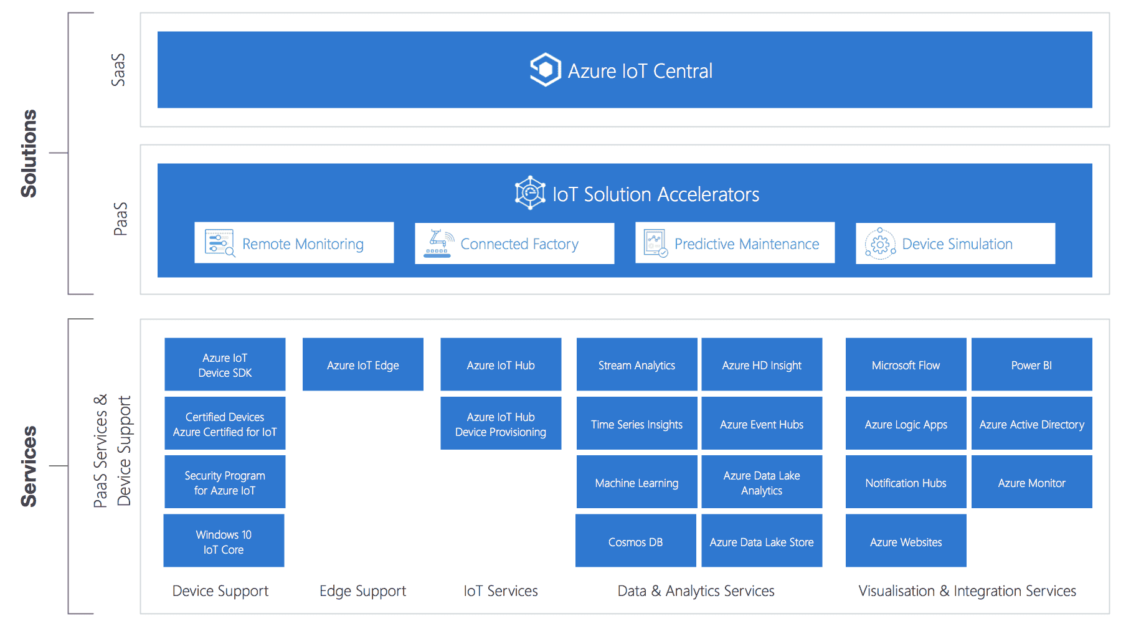Open Azure IoT Hub Device Provisioning

(501, 424)
